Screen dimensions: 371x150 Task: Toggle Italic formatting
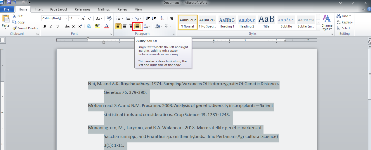[51, 26]
